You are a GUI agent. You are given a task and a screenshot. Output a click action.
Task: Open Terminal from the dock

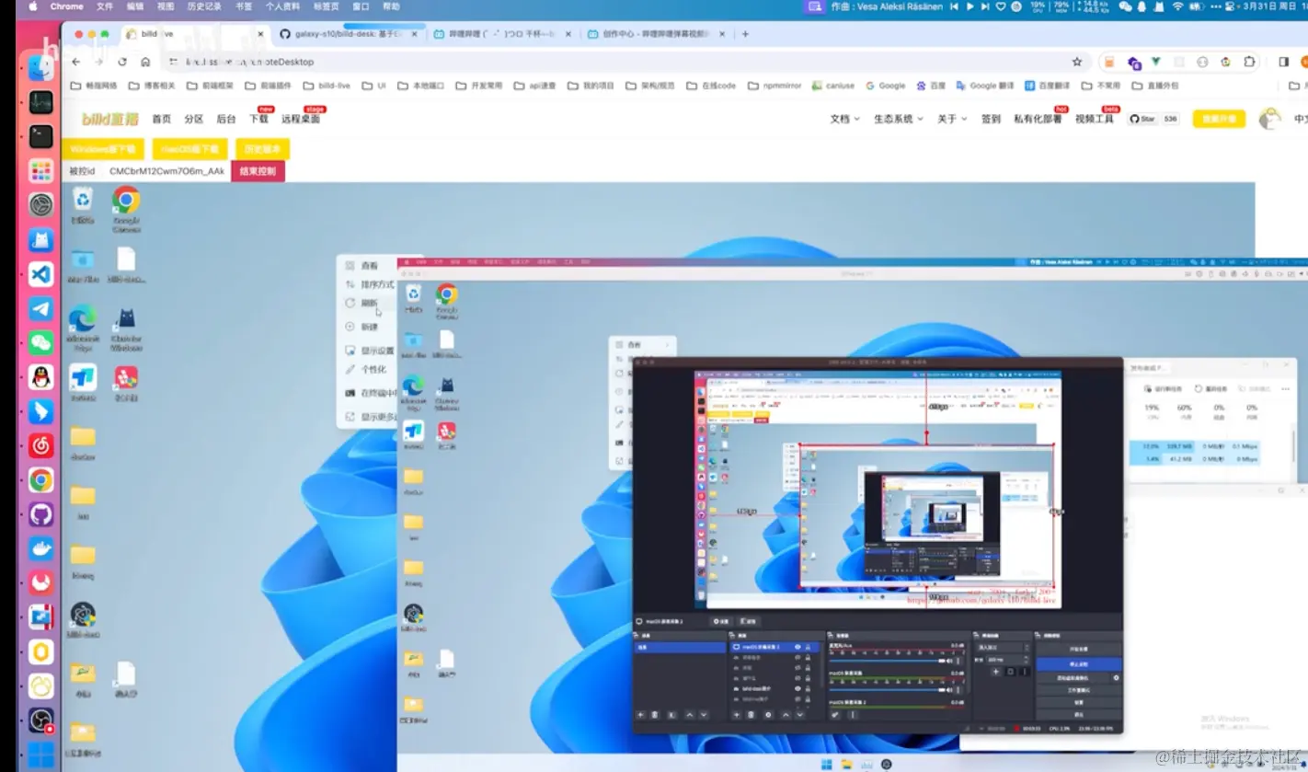pyautogui.click(x=40, y=136)
